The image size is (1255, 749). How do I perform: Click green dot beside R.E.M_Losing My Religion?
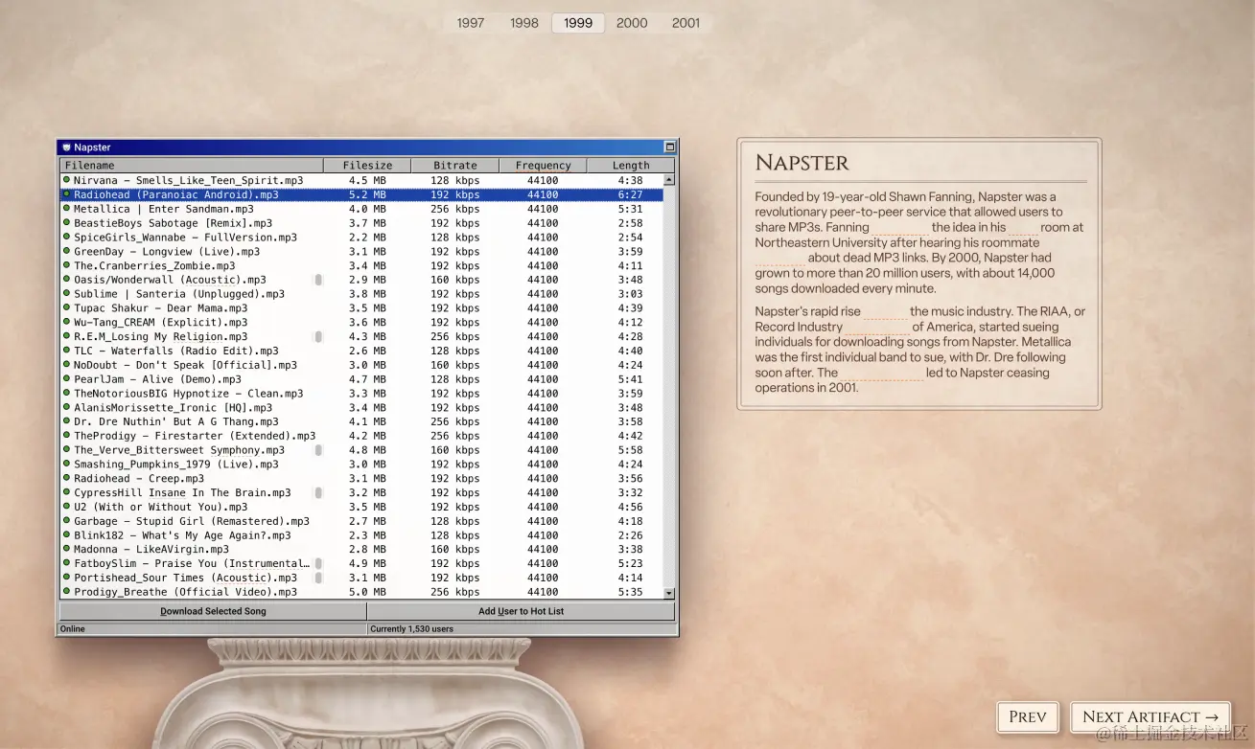tap(67, 336)
